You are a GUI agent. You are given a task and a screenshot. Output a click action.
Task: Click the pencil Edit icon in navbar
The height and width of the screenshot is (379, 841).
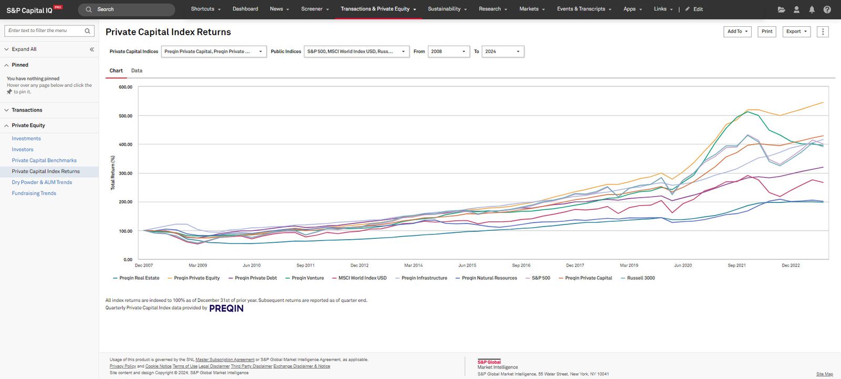688,9
